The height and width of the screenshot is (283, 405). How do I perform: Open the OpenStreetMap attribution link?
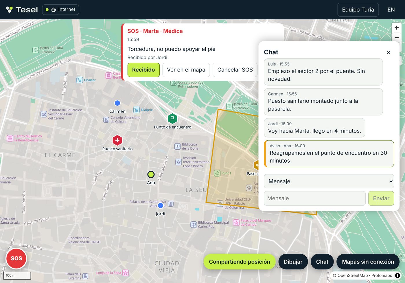[x=353, y=275]
